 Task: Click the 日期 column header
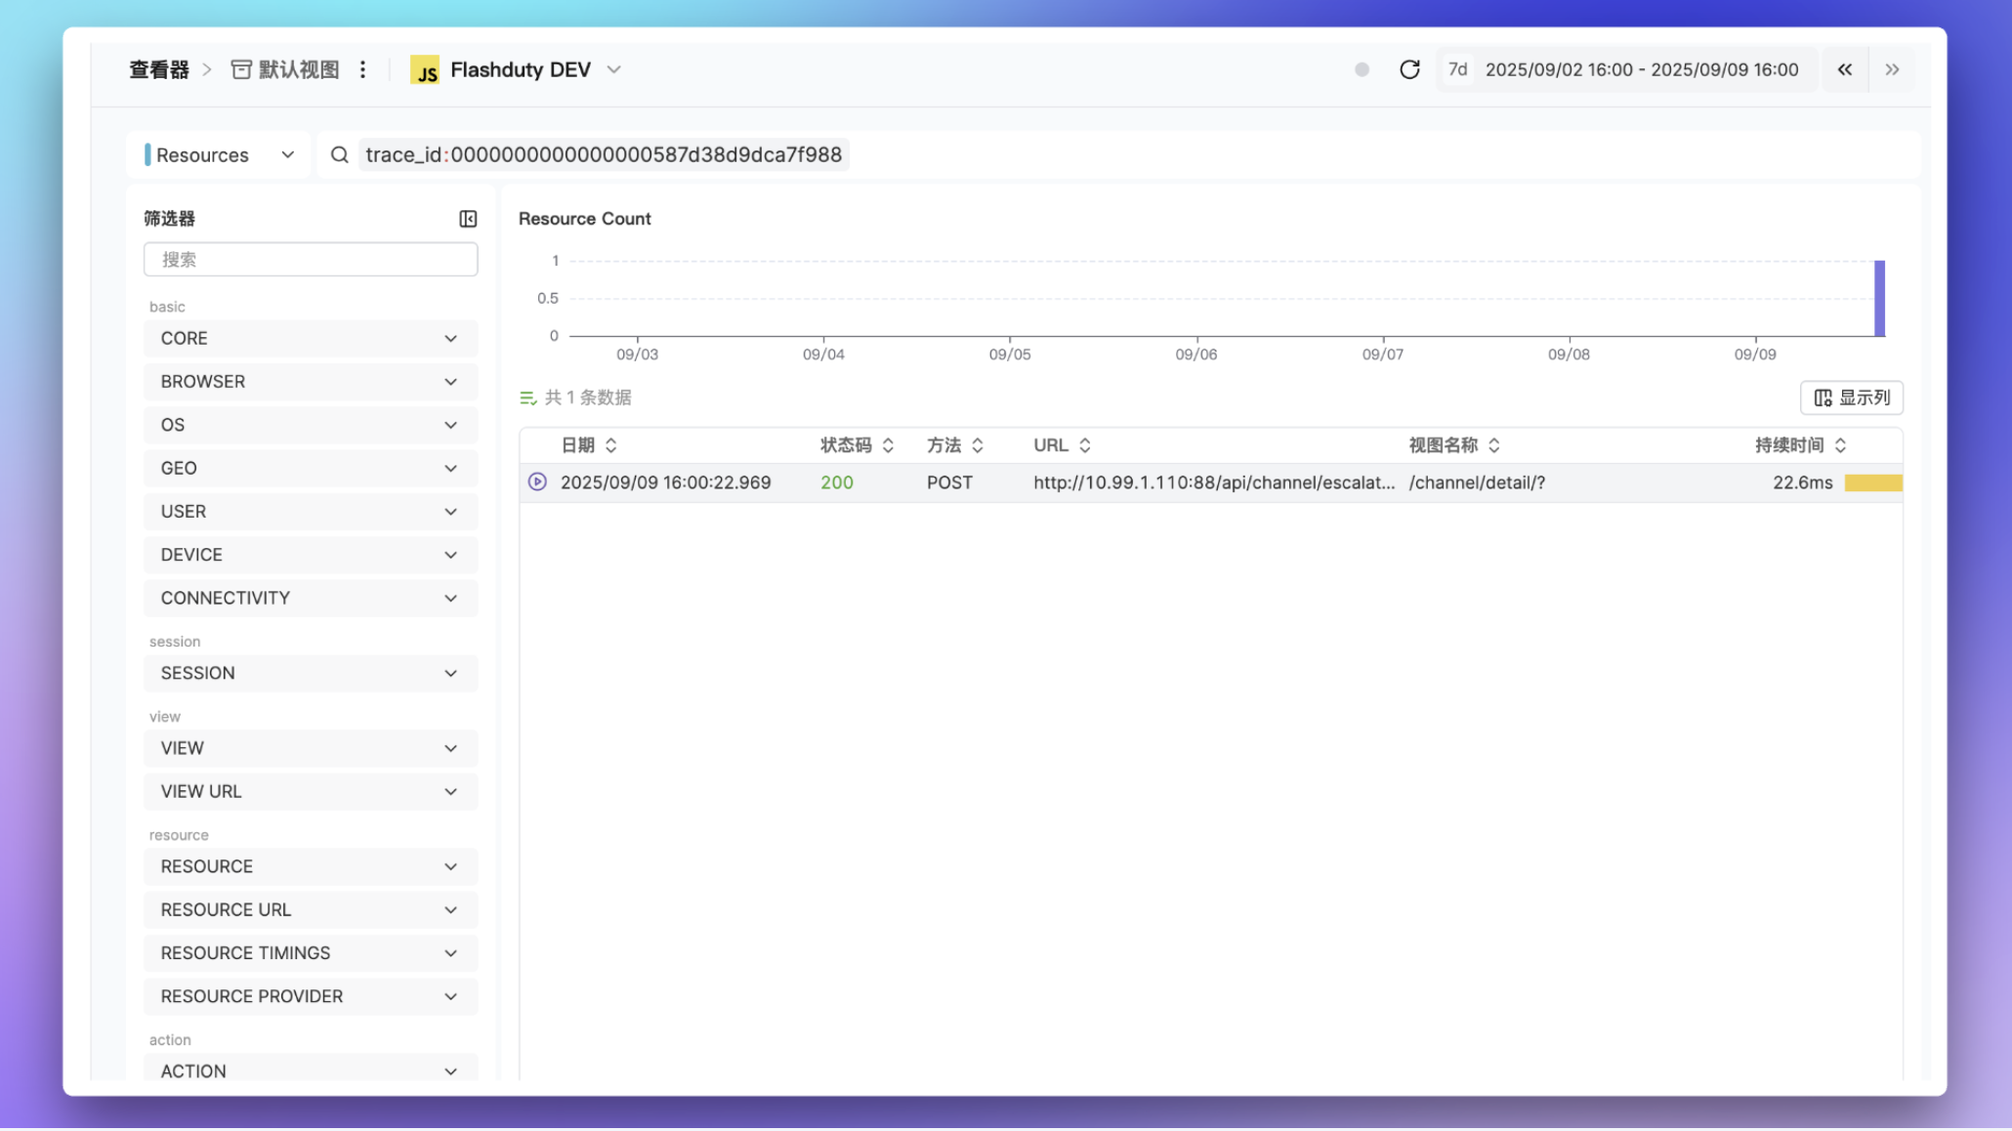(577, 445)
